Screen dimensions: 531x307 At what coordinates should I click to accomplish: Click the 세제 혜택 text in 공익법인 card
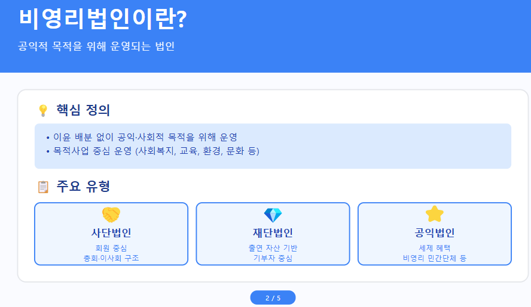point(435,248)
